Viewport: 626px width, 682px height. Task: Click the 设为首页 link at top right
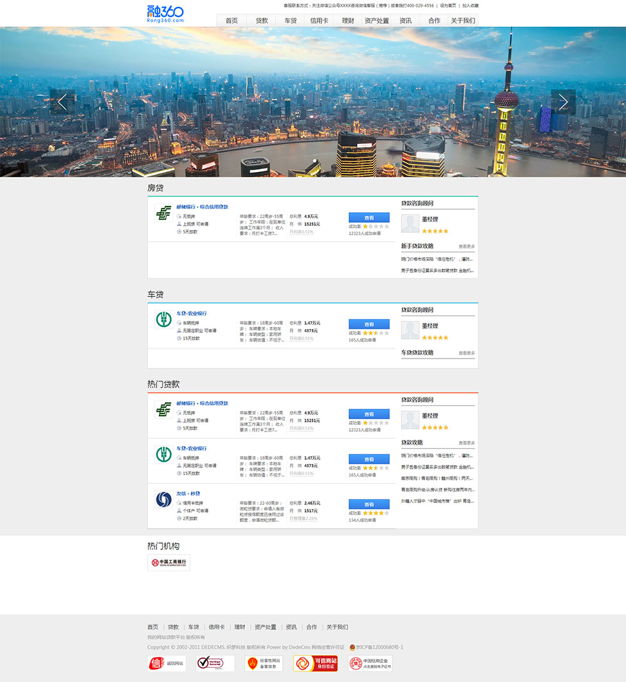click(448, 6)
